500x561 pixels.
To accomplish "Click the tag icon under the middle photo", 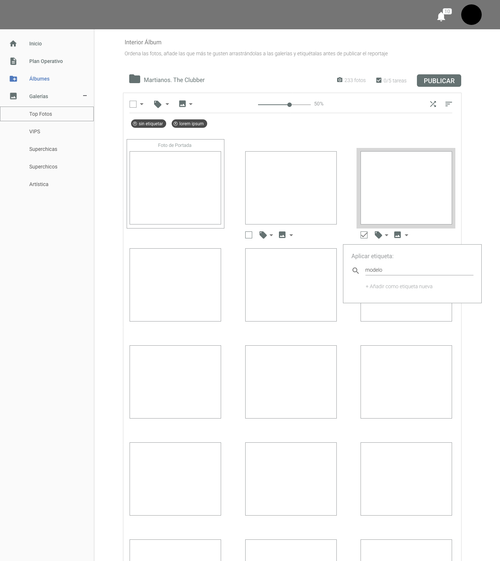I will (263, 235).
